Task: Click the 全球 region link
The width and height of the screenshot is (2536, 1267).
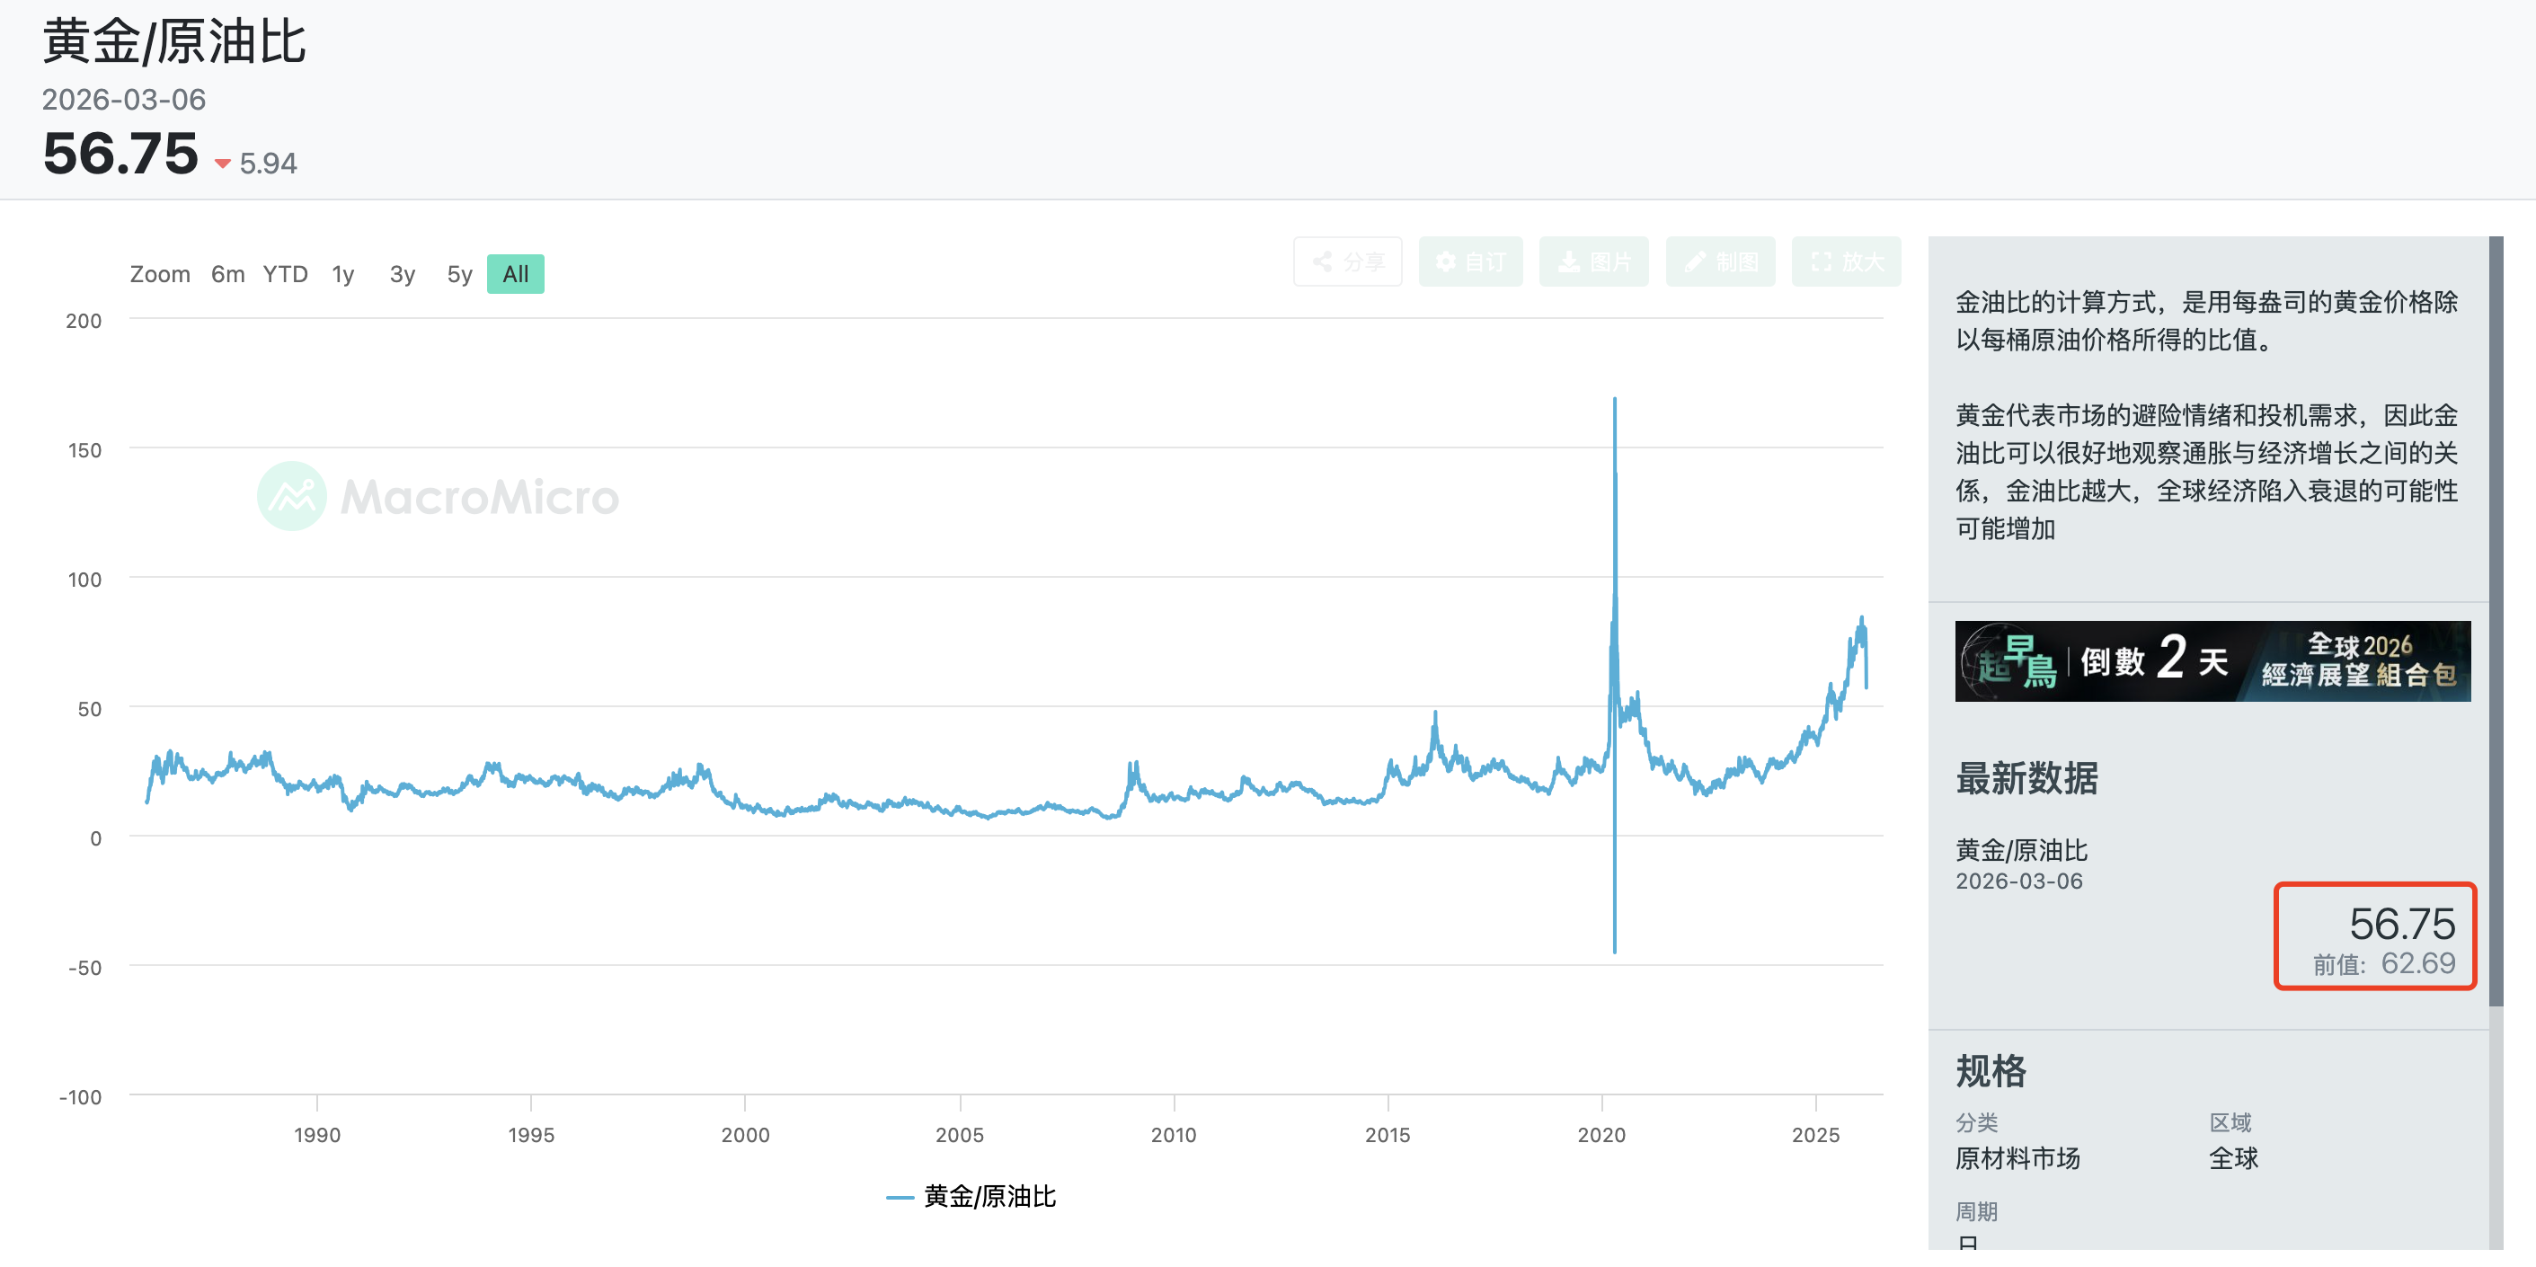Action: (x=2233, y=1158)
